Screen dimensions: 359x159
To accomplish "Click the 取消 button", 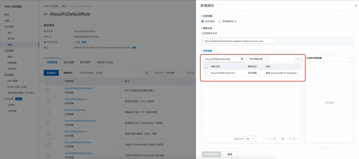I will [x=230, y=154].
